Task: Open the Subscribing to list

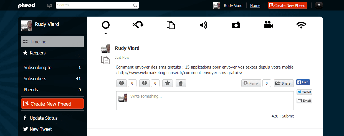Action: pyautogui.click(x=52, y=67)
